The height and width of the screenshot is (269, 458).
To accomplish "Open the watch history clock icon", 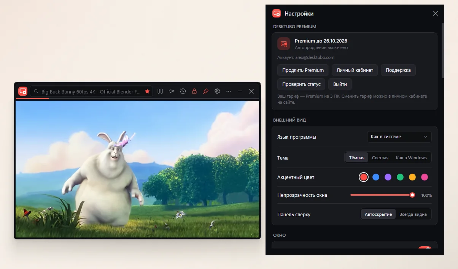I will coord(183,91).
